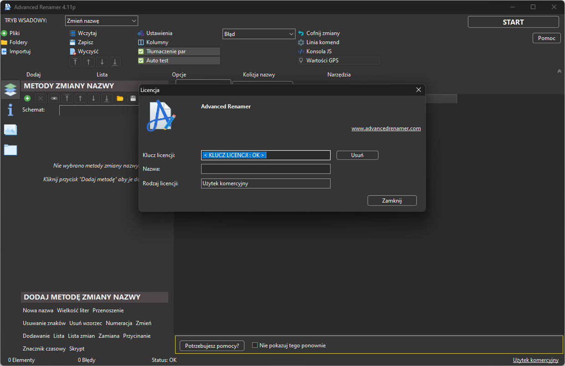The width and height of the screenshot is (565, 366).
Task: Open the Kolumny columns setup
Action: click(153, 42)
